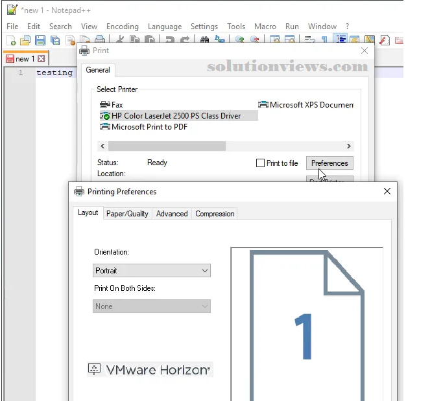Click the Word wrap toolbar icon

(x=309, y=39)
